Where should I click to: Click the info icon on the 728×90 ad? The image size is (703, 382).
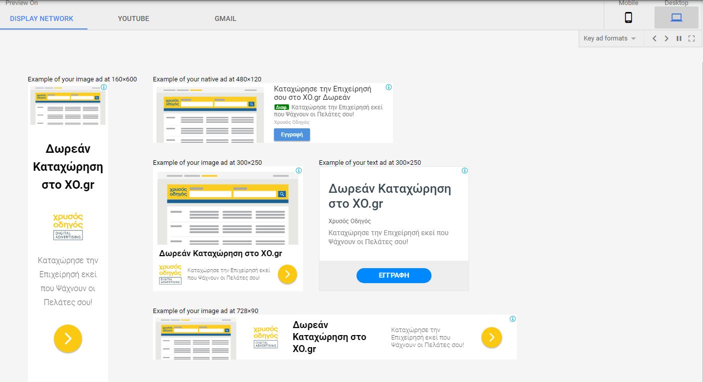click(513, 319)
